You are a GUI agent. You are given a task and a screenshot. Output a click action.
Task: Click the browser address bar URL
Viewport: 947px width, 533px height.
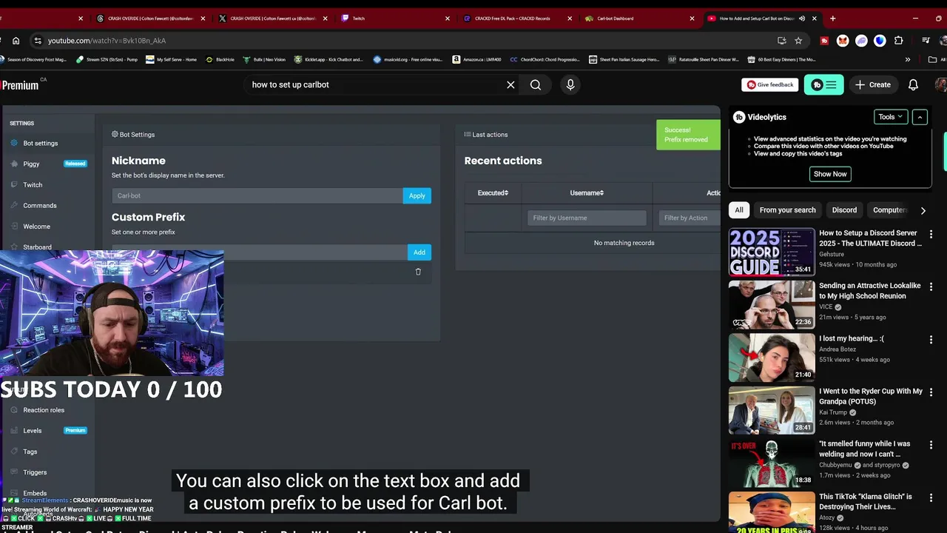107,41
